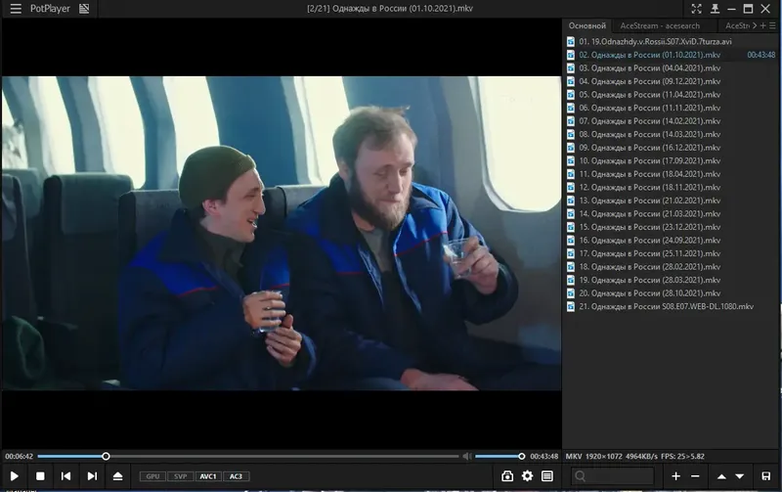The width and height of the screenshot is (782, 492).
Task: Start playback with the Play button
Action: pyautogui.click(x=15, y=476)
